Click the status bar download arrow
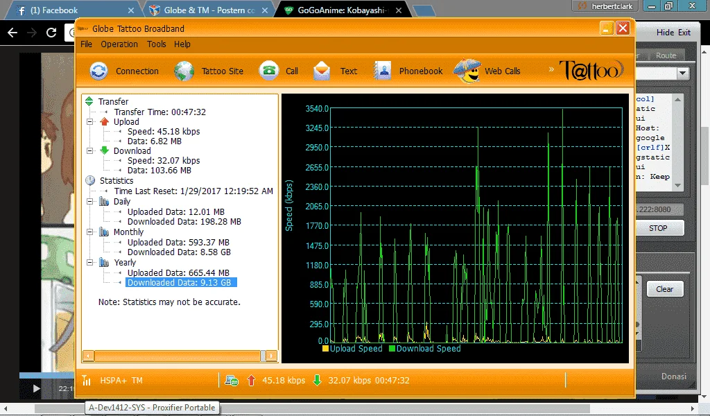The image size is (710, 416). click(318, 380)
